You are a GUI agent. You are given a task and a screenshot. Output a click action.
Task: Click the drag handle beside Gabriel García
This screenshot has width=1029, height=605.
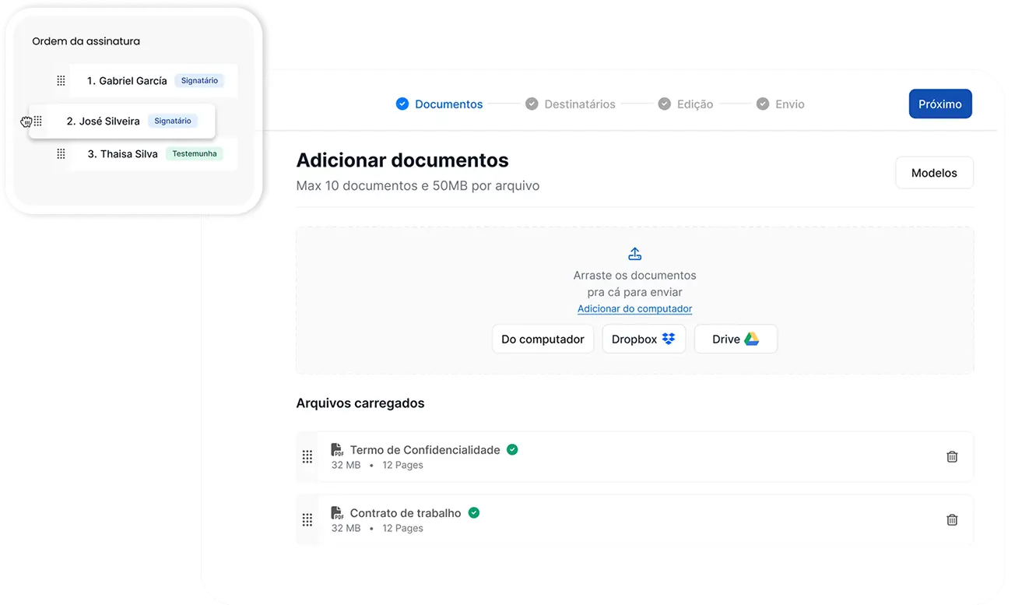[61, 81]
